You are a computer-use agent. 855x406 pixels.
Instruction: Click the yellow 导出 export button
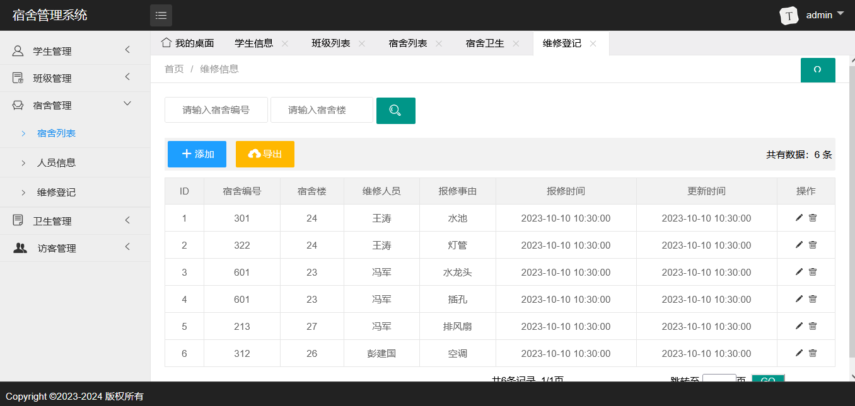[265, 154]
